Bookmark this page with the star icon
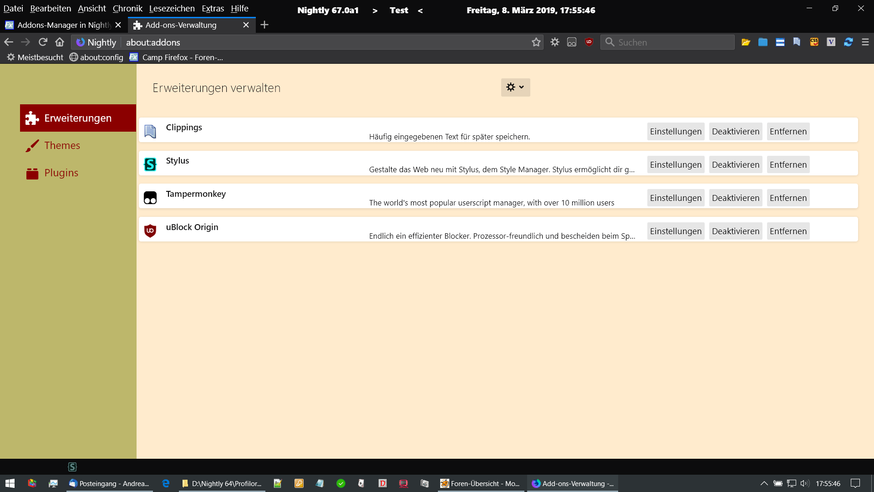874x492 pixels. tap(536, 42)
